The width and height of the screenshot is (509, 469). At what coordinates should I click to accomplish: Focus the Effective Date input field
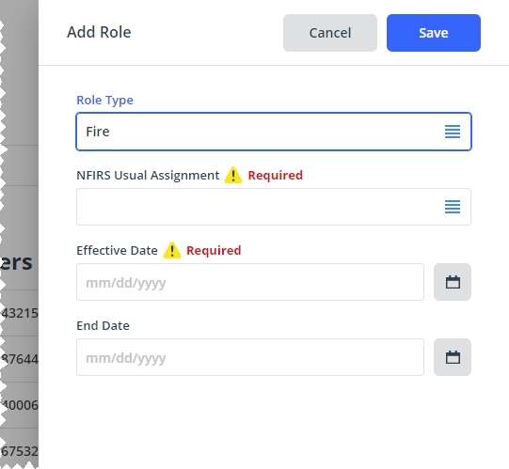coord(250,282)
